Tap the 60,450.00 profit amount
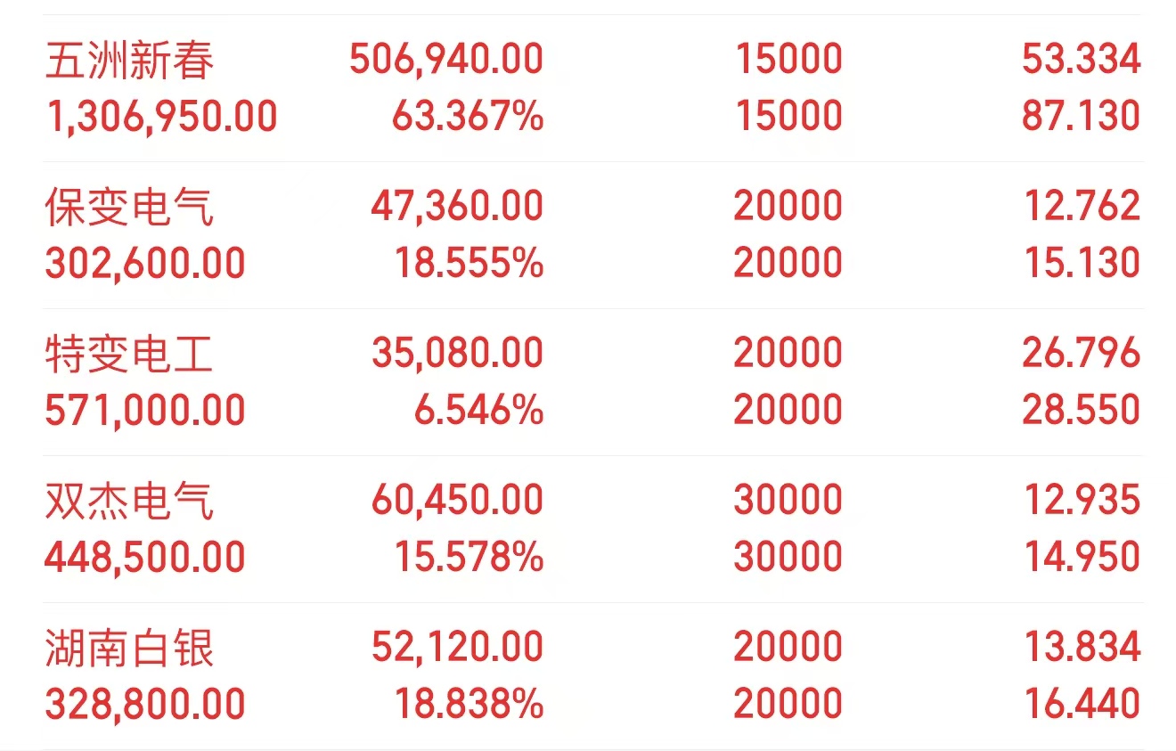This screenshot has height=751, width=1176. pos(458,501)
